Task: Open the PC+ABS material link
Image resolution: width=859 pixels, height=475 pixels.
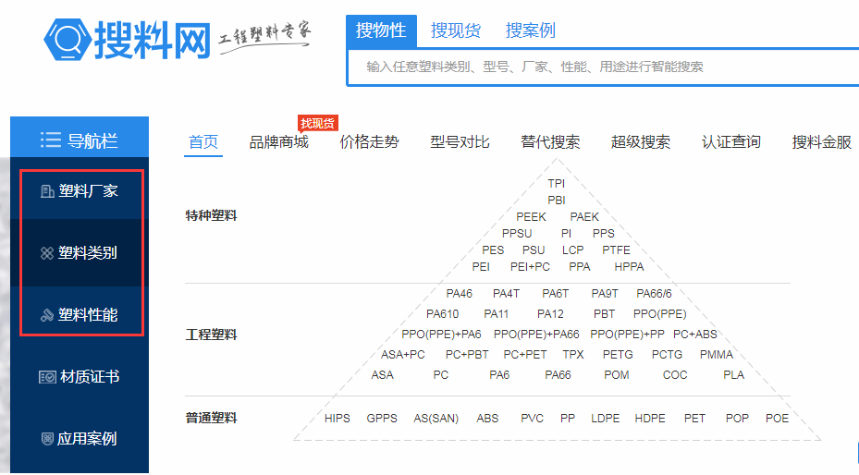Action: point(694,335)
